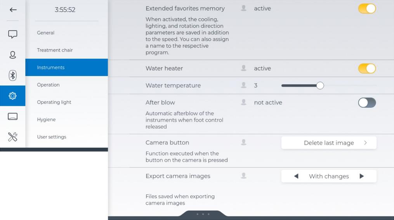Open the user profile icon in sidebar
Screen dimensions: 394x220
click(13, 55)
